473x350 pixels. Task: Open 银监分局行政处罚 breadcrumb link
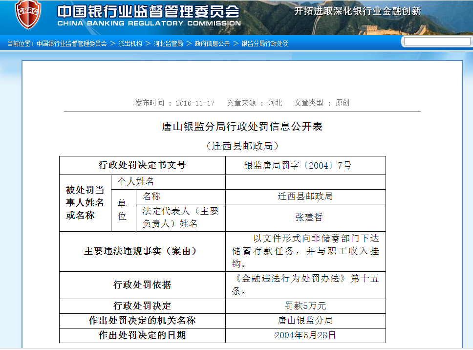(265, 44)
